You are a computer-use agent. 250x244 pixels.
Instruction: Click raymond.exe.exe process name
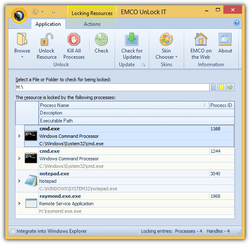[x=60, y=196]
